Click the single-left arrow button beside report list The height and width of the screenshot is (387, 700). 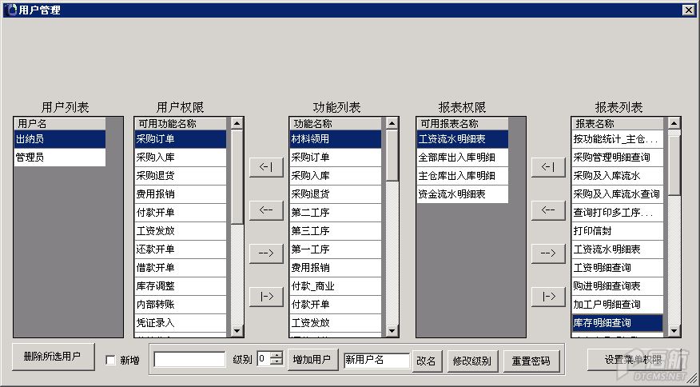point(548,210)
